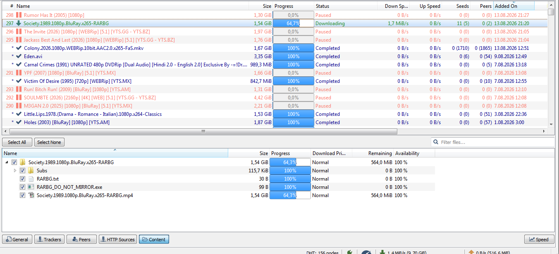
Task: Click the pause icon next to M3GAN 2.0
Action: pyautogui.click(x=19, y=106)
